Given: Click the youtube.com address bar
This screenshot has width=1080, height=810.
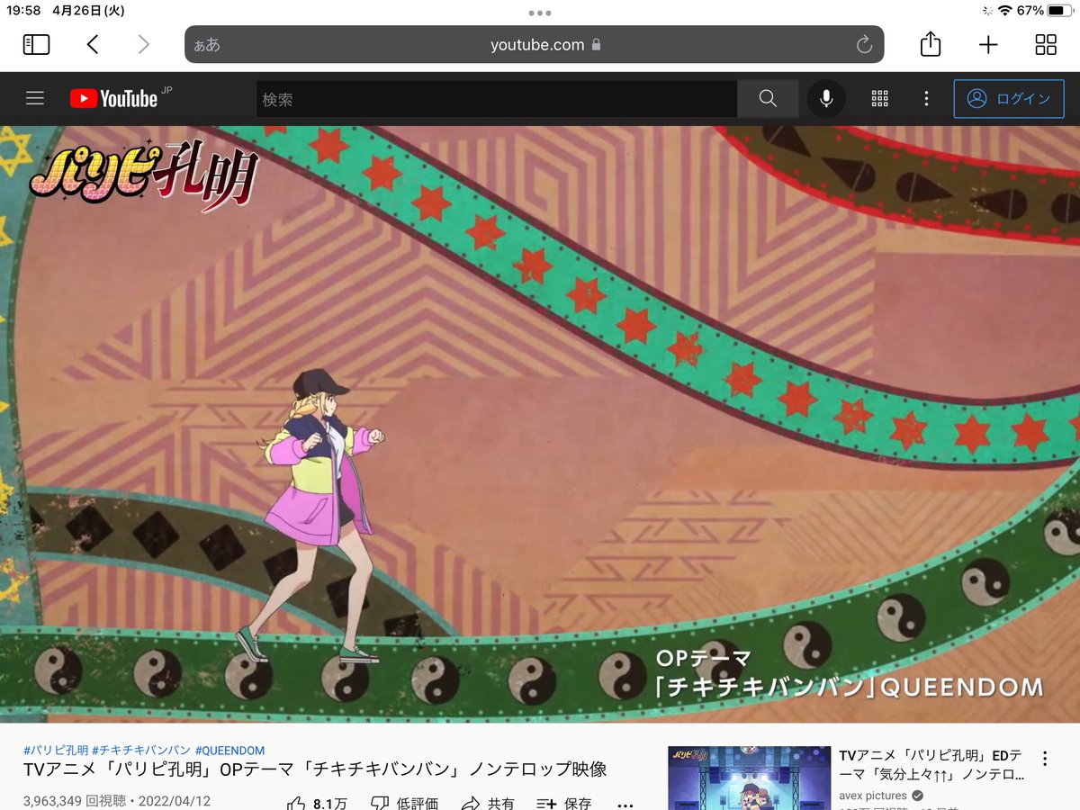Looking at the screenshot, I should (x=535, y=44).
